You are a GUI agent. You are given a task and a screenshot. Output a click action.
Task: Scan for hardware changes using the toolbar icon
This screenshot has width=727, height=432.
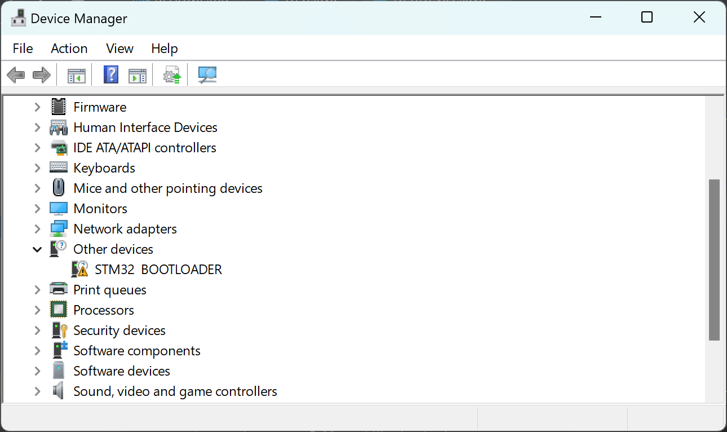(x=207, y=74)
